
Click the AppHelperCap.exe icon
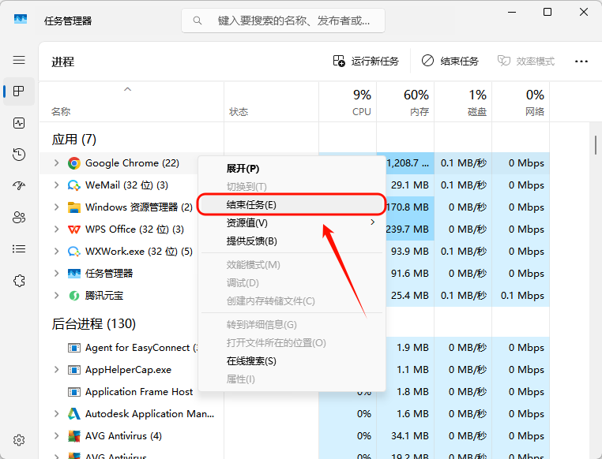(x=74, y=370)
